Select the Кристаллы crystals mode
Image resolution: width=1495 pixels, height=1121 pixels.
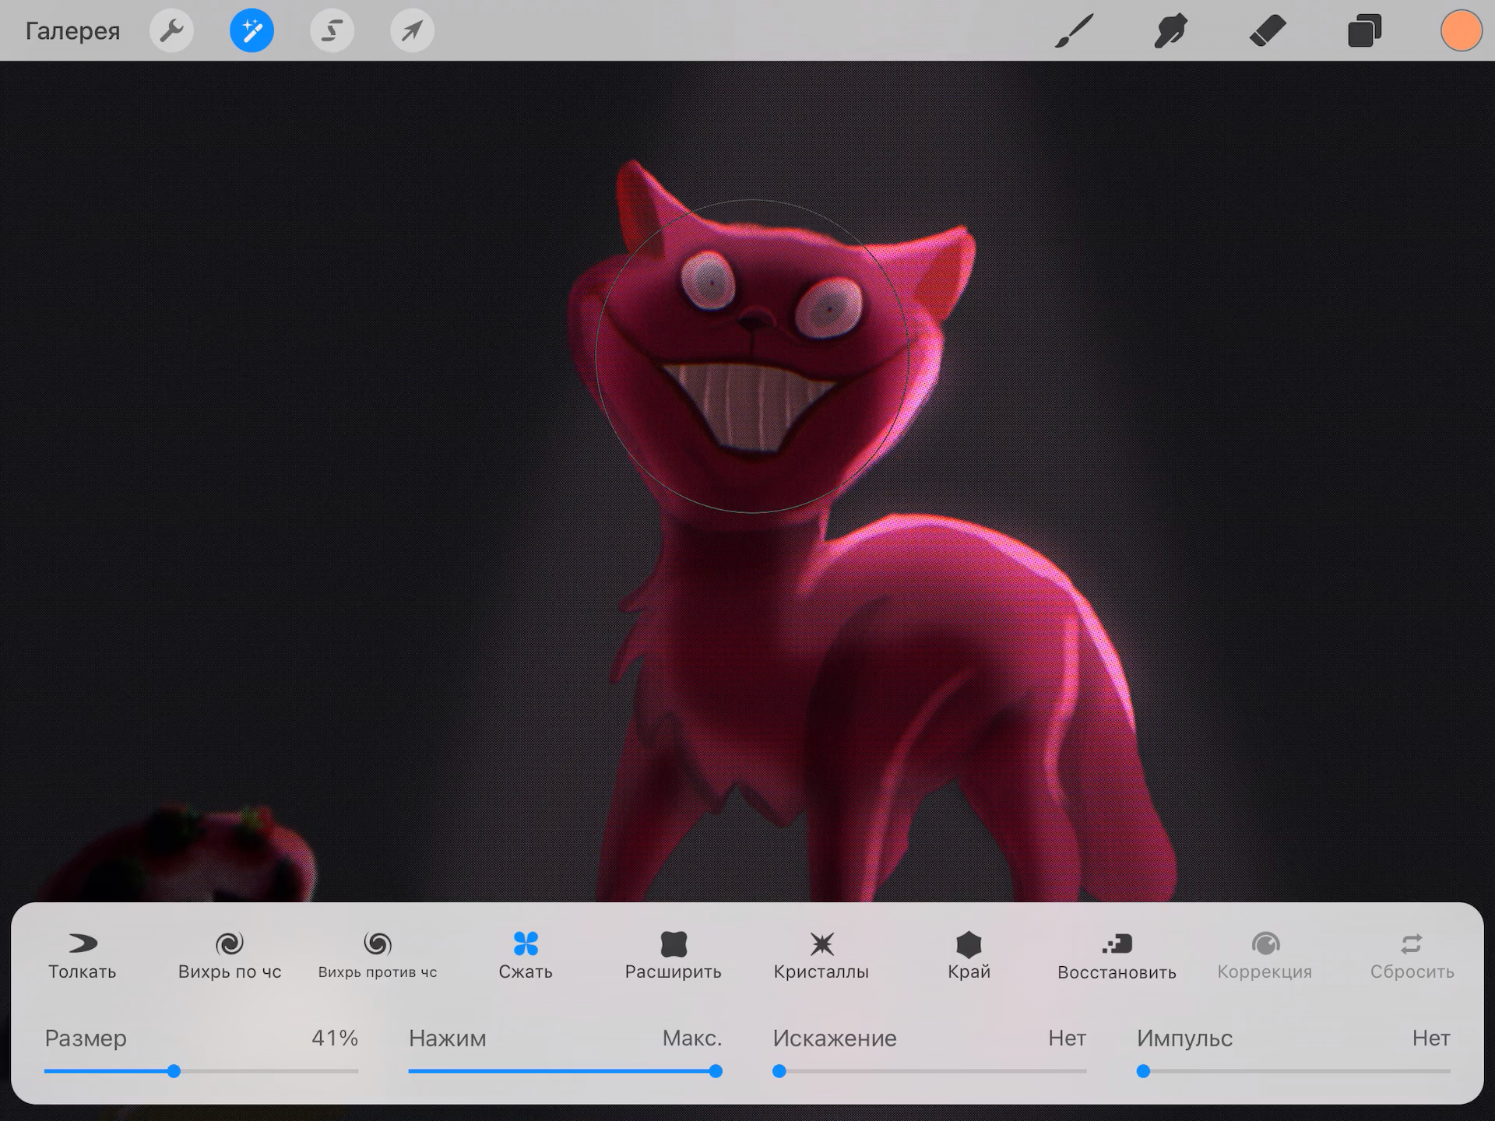tap(821, 956)
